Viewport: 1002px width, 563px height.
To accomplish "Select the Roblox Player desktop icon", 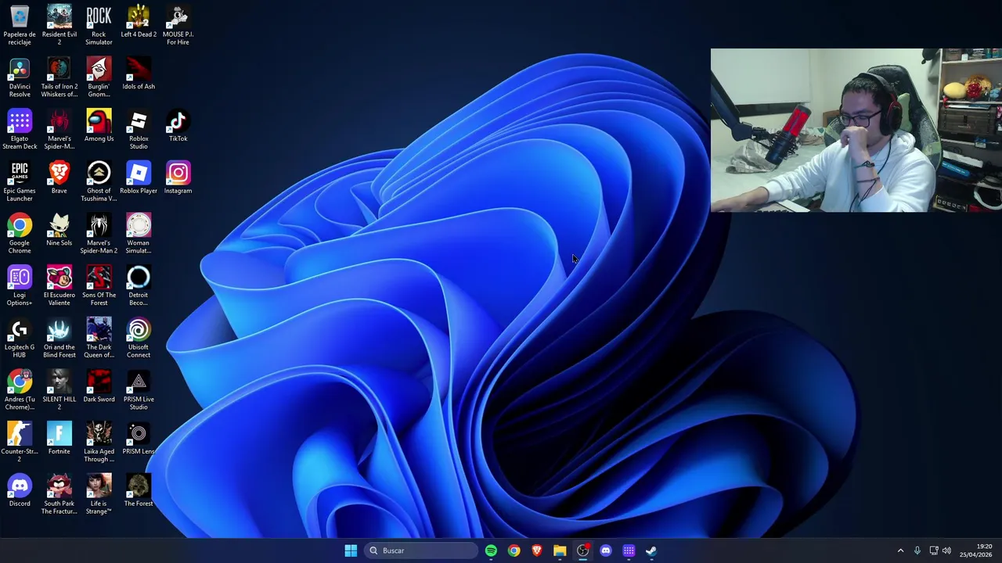I will (x=139, y=178).
